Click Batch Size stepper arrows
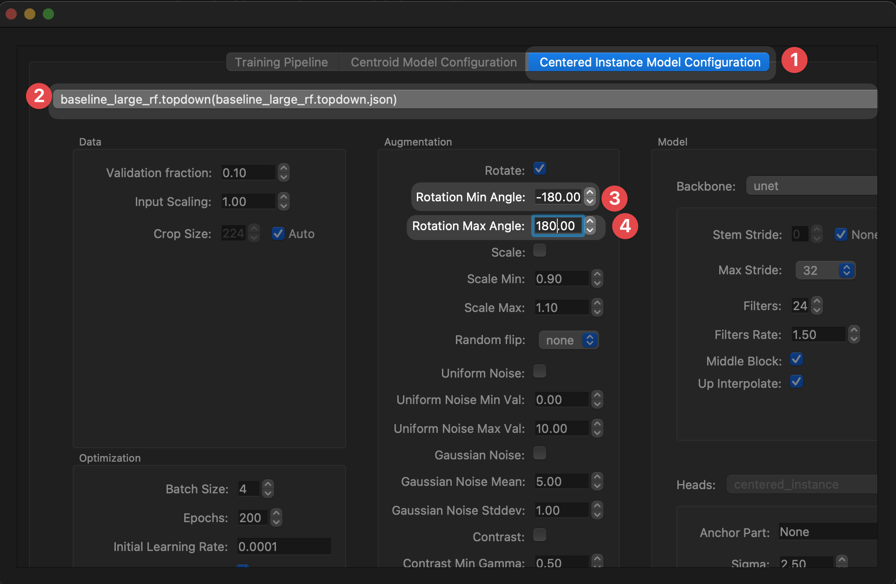This screenshot has height=584, width=896. coord(267,489)
